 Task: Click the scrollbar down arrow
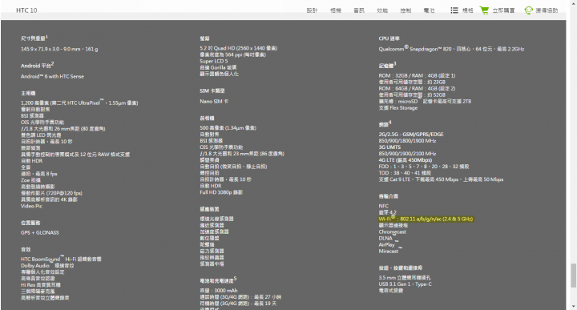click(573, 306)
